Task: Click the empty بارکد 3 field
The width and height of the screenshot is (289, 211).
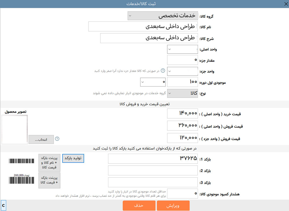Action: [153, 183]
